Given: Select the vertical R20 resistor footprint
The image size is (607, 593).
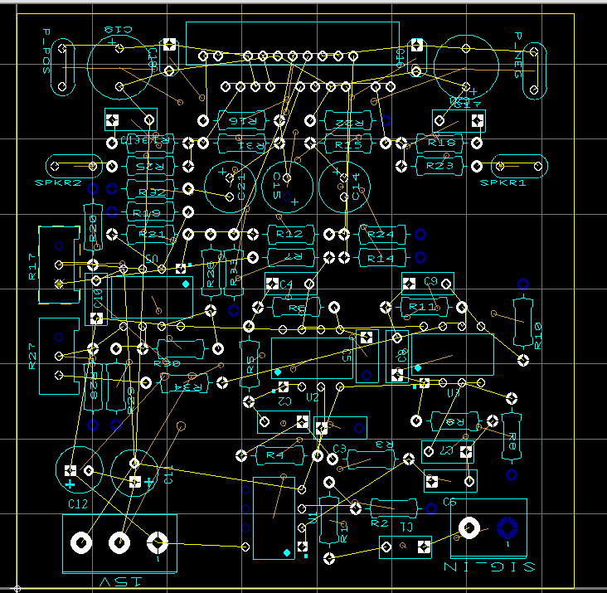Looking at the screenshot, I should [93, 227].
